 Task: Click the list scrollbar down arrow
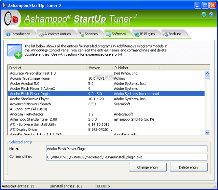(207, 132)
